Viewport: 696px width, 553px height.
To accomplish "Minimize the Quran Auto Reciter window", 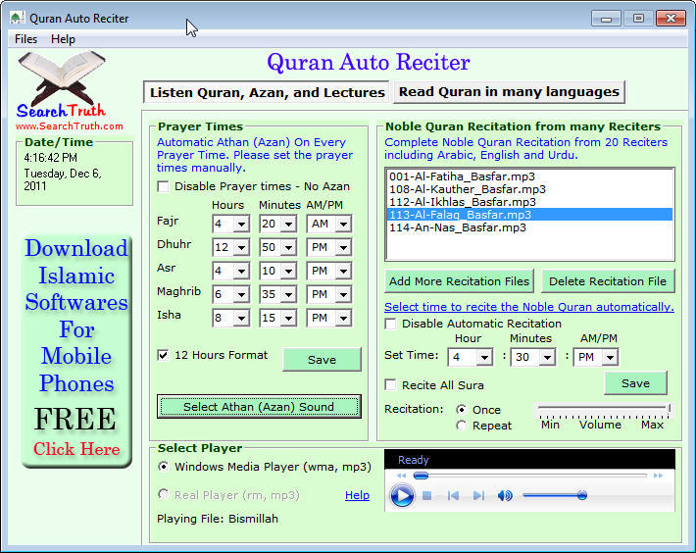I will coord(606,19).
